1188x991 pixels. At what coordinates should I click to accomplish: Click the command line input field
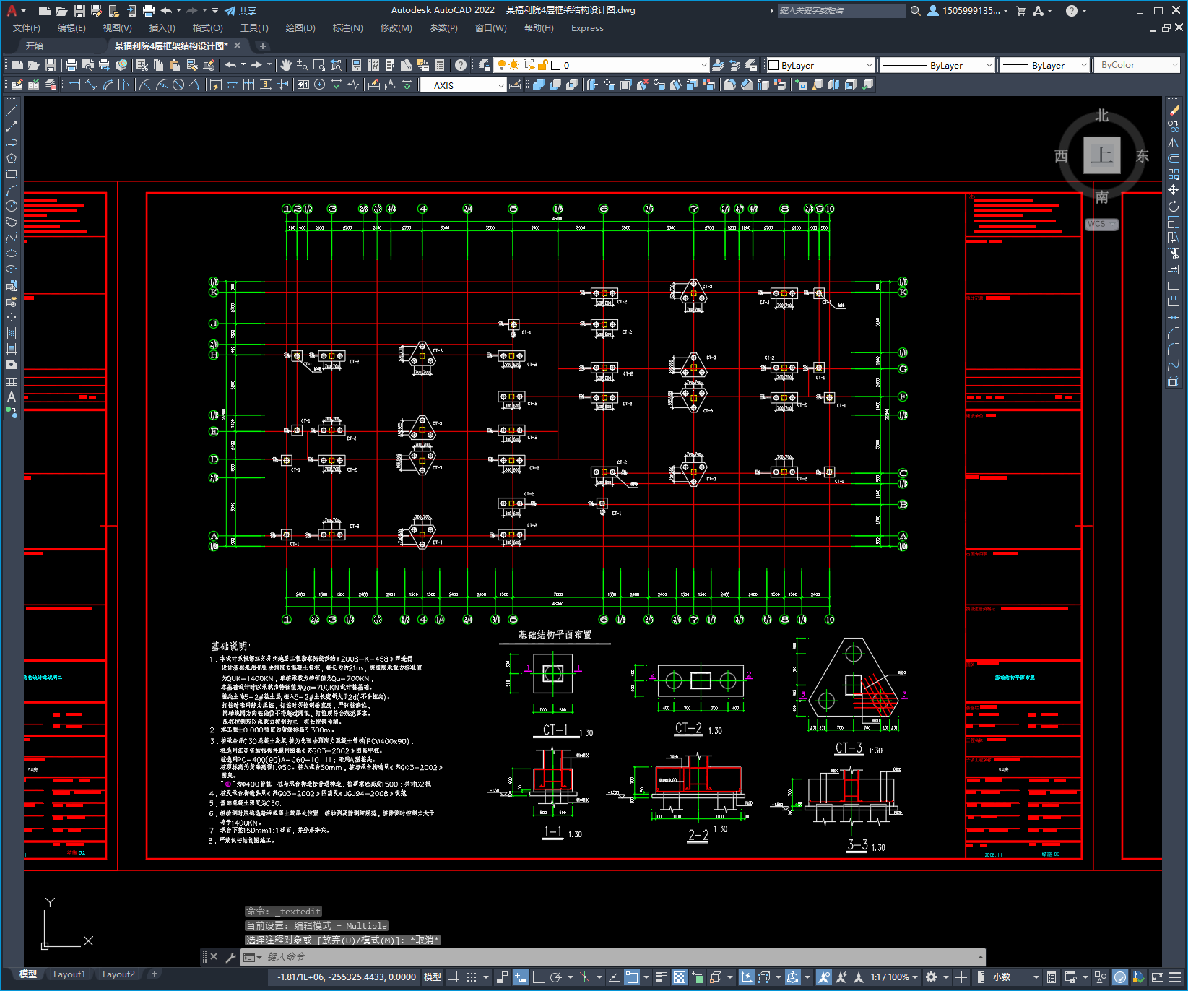point(614,957)
